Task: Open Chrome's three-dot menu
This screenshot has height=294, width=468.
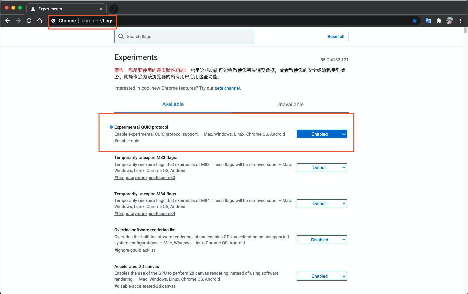Action: pyautogui.click(x=461, y=21)
